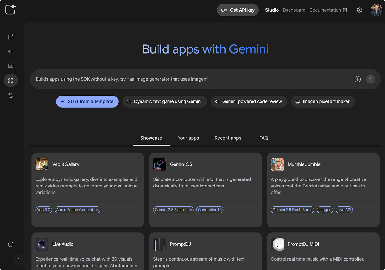Image resolution: width=385 pixels, height=270 pixels.
Task: Click the info icon in sidebar
Action: point(11,244)
